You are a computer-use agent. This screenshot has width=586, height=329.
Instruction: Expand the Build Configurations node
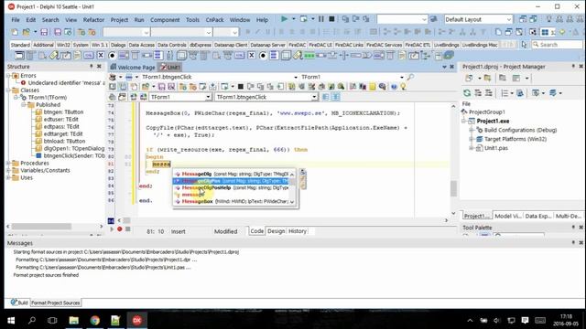472,130
